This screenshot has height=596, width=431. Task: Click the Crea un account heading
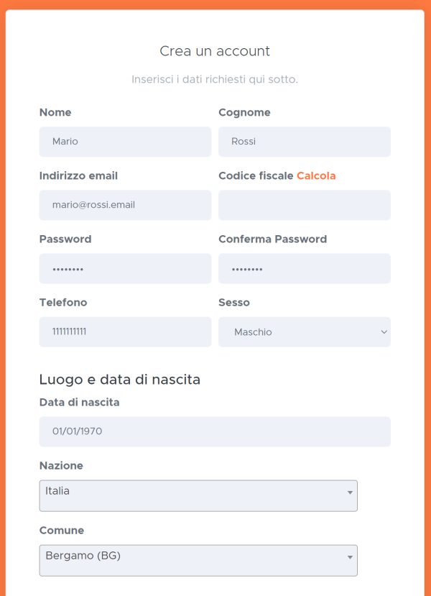tap(215, 51)
